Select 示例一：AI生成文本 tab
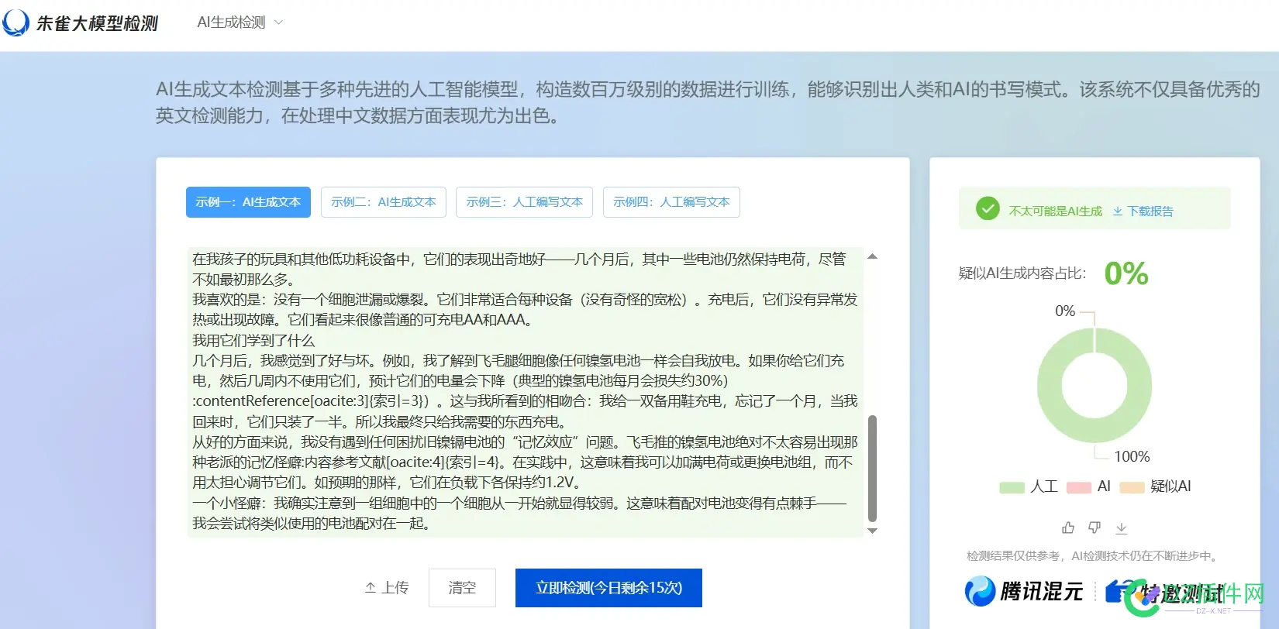The height and width of the screenshot is (629, 1279). tap(248, 202)
